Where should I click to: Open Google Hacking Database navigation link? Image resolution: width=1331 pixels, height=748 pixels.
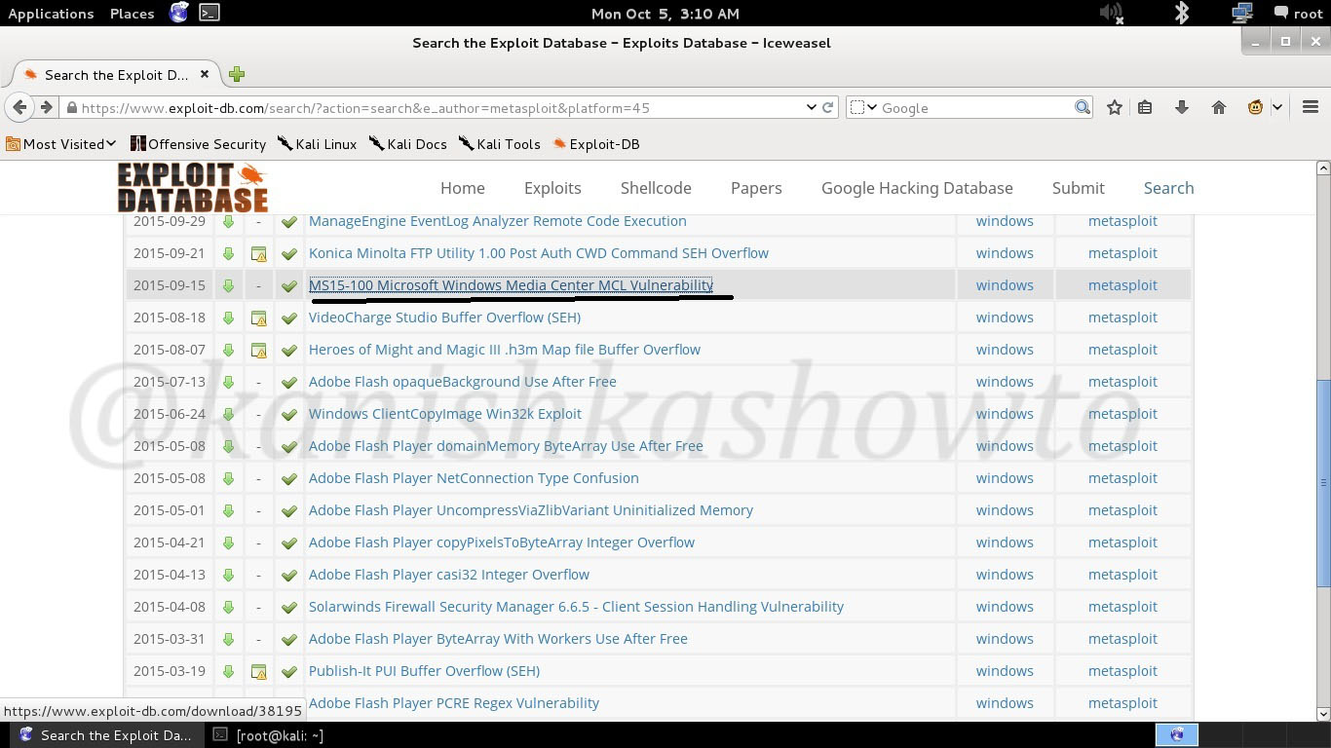tap(917, 188)
